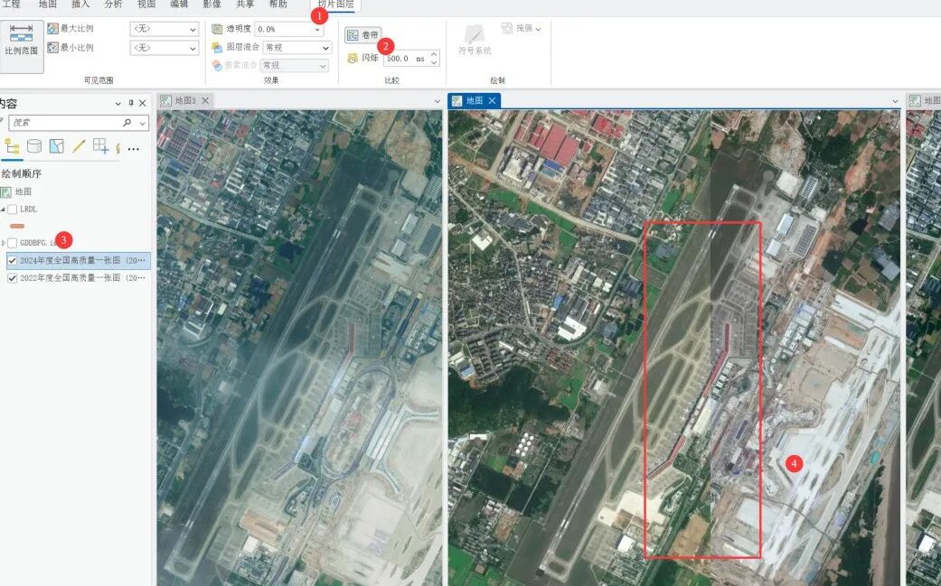This screenshot has height=586, width=941.
Task: Open the search options dropdown arrow
Action: pyautogui.click(x=143, y=123)
